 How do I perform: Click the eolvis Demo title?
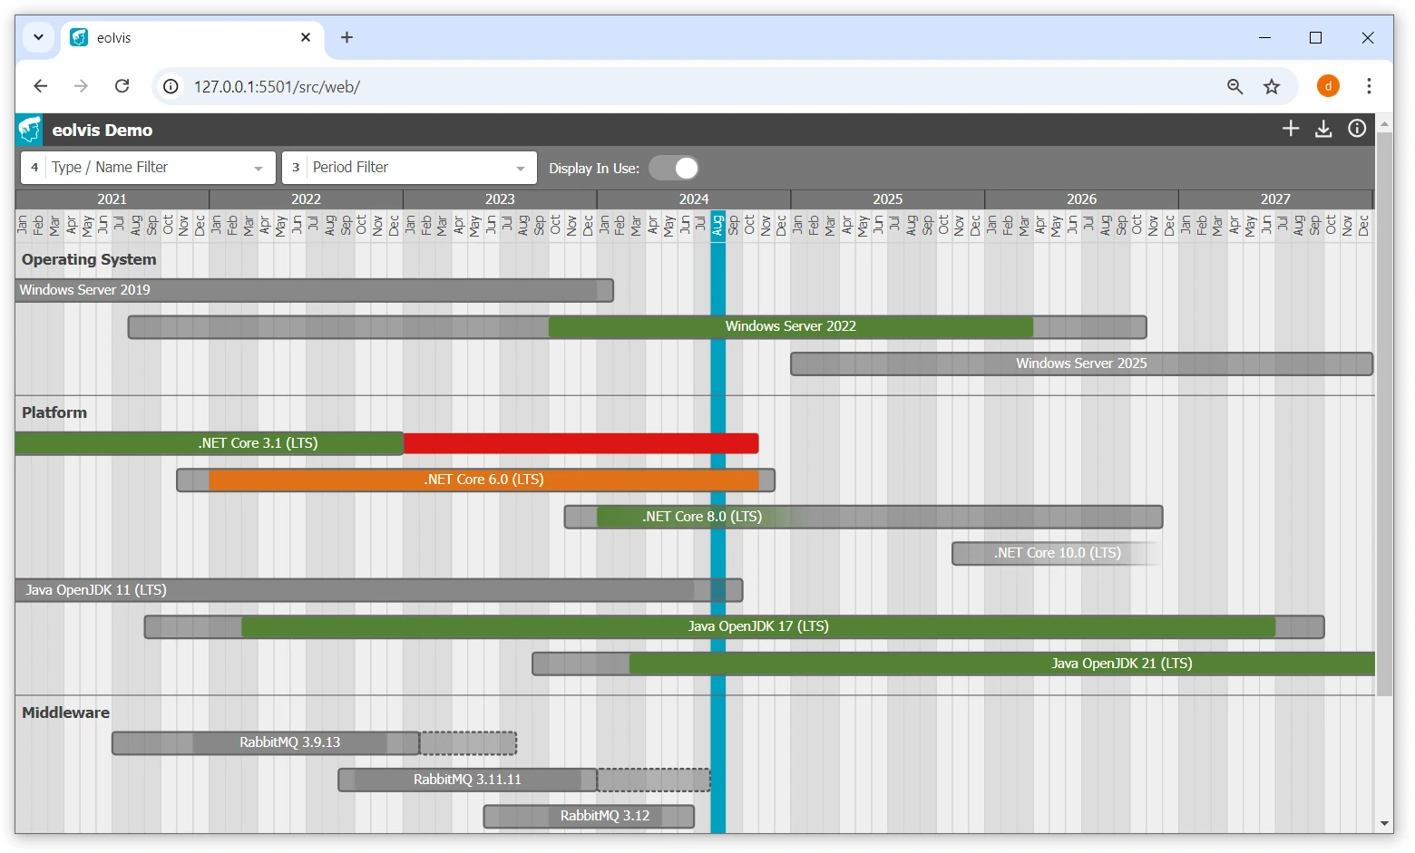click(102, 130)
